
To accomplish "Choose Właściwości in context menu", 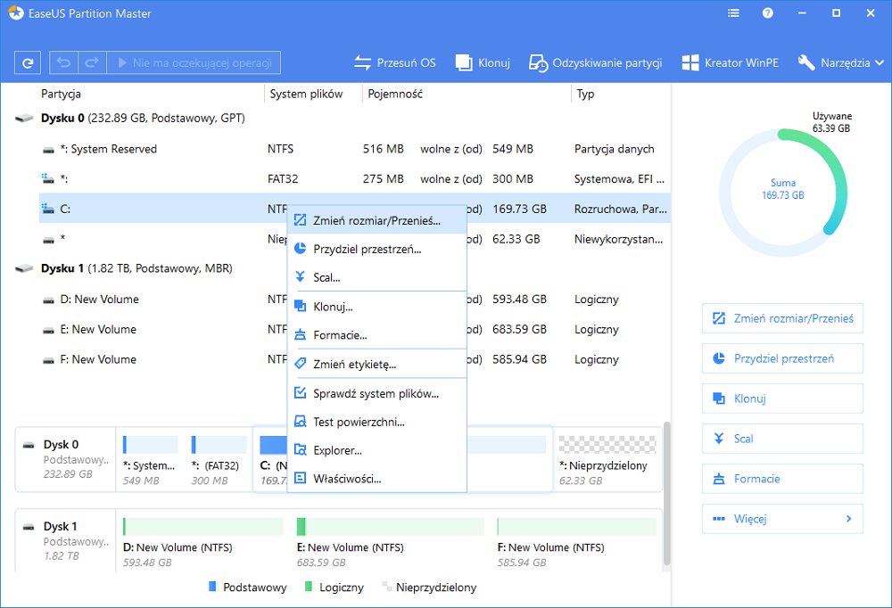I will coord(376,479).
